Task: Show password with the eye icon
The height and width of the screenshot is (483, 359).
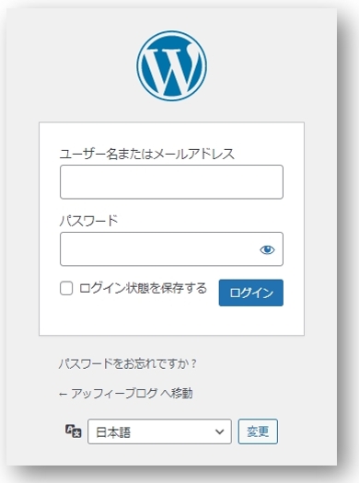Action: click(267, 249)
